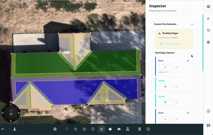Open the history panel from right sidebar
Viewport: 213px width, 135px height.
pos(208,30)
